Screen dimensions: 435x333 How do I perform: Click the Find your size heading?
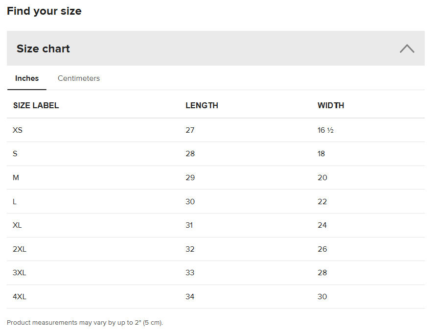(44, 11)
